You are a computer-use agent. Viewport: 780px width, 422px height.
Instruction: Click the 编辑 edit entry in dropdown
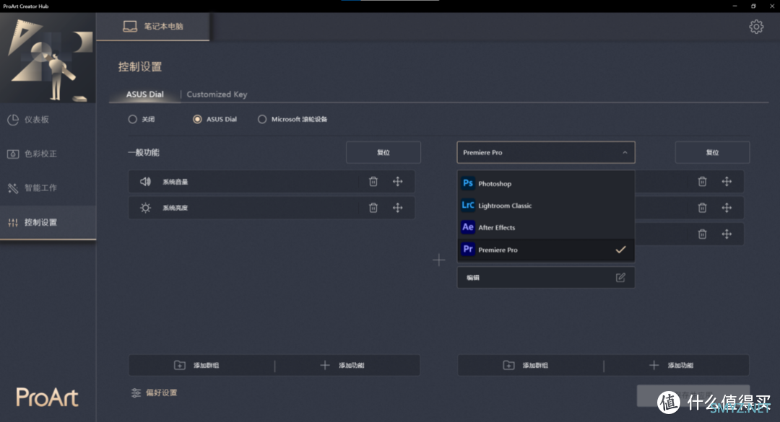[546, 277]
